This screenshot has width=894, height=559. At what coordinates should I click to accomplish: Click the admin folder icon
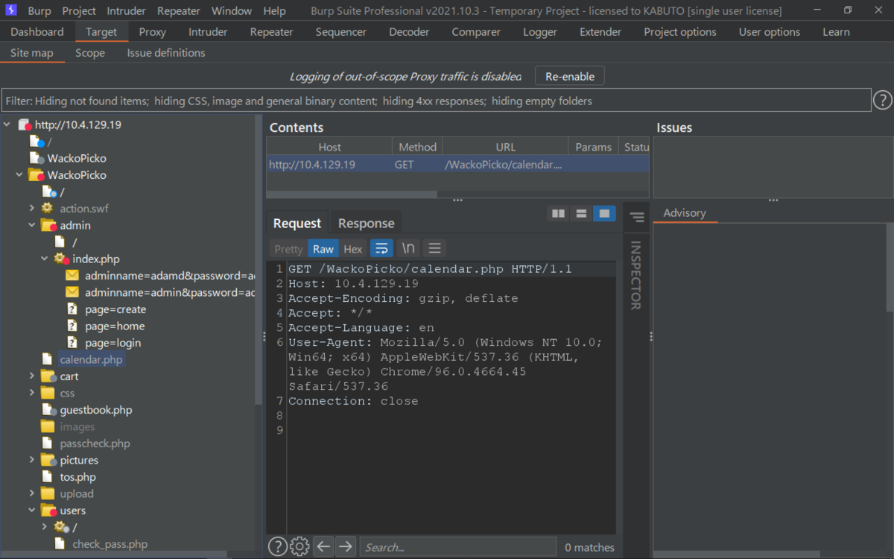point(48,225)
